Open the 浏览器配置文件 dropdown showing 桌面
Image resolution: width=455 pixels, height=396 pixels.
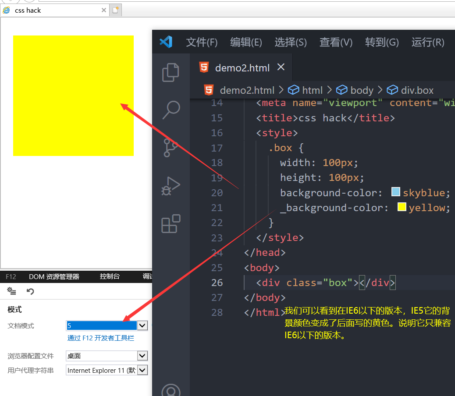[x=142, y=356]
